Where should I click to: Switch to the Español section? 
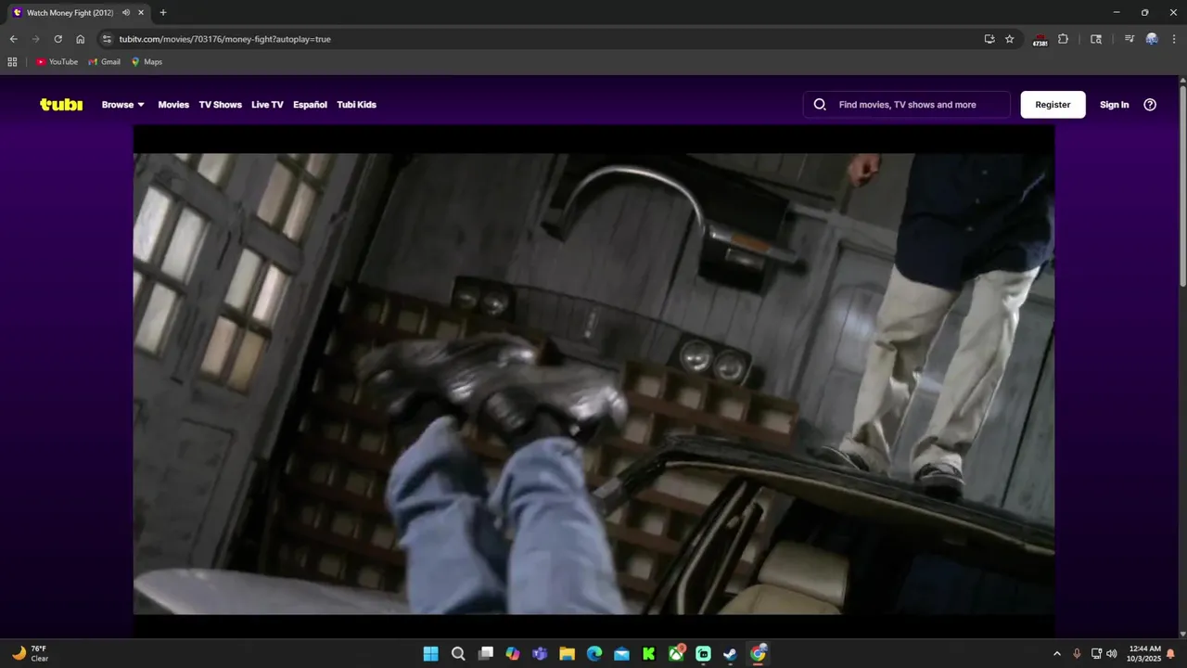[x=310, y=105]
